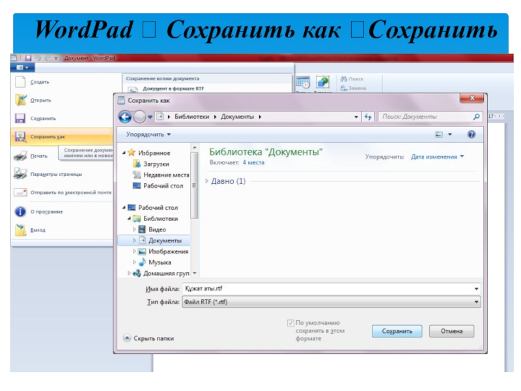Select the Музыка library
521x391 pixels.
pyautogui.click(x=154, y=263)
